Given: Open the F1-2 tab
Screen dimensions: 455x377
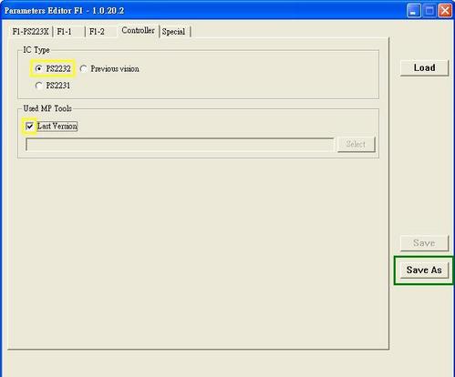Looking at the screenshot, I should coord(101,32).
